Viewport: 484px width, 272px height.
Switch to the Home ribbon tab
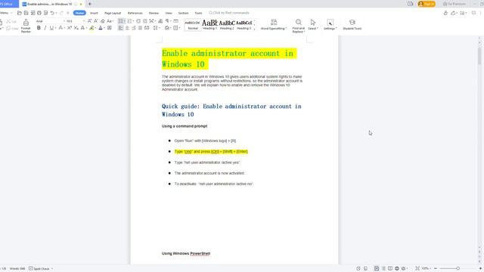(79, 13)
